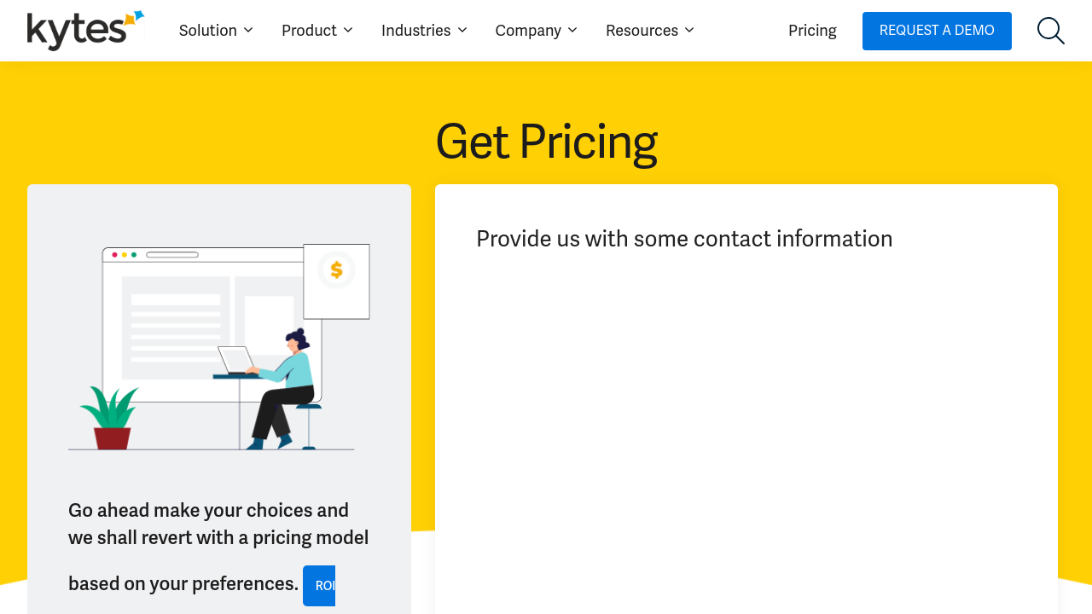
Task: Go to the Pricing page link
Action: pos(812,31)
